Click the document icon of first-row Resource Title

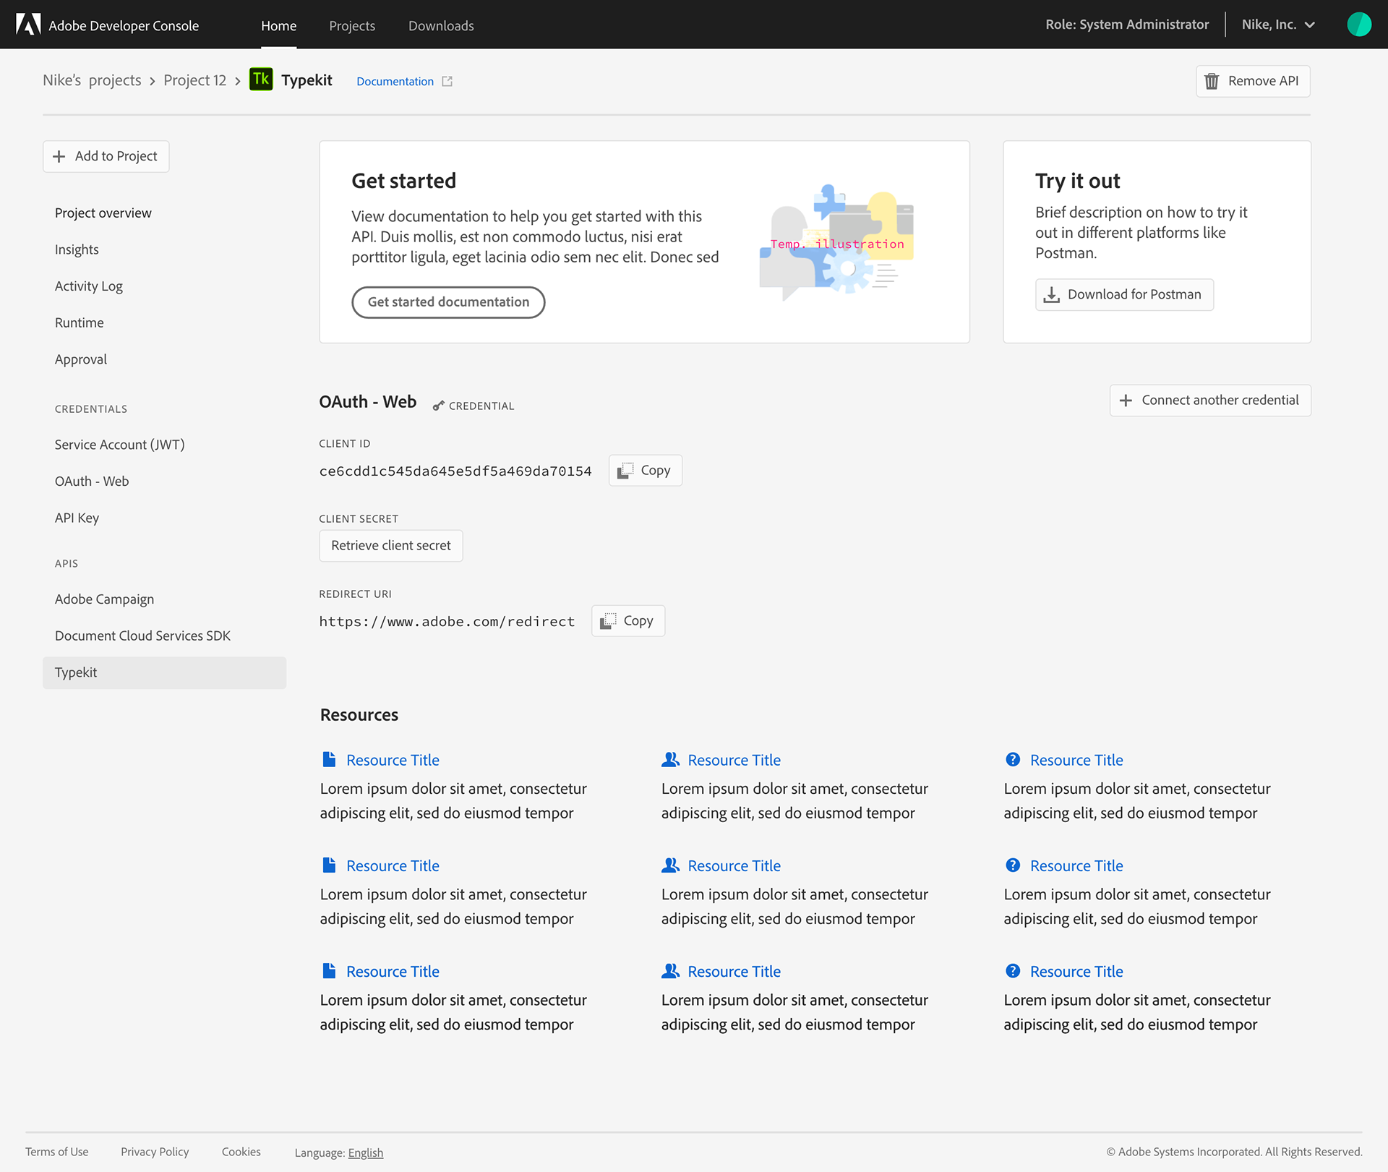click(329, 759)
